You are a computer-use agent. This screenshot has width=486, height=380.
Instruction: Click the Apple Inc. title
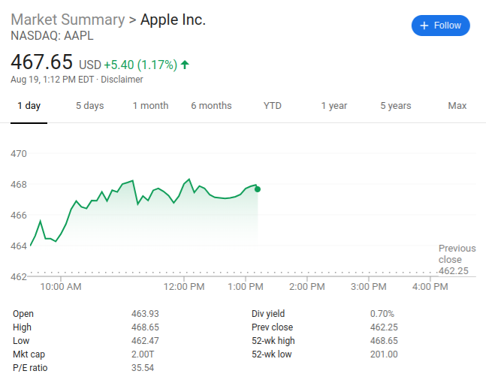(173, 20)
